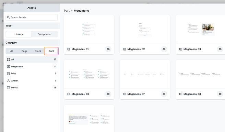Preview Megamenu 01 with eye button
Image resolution: width=225 pixels, height=132 pixels.
coord(108,49)
